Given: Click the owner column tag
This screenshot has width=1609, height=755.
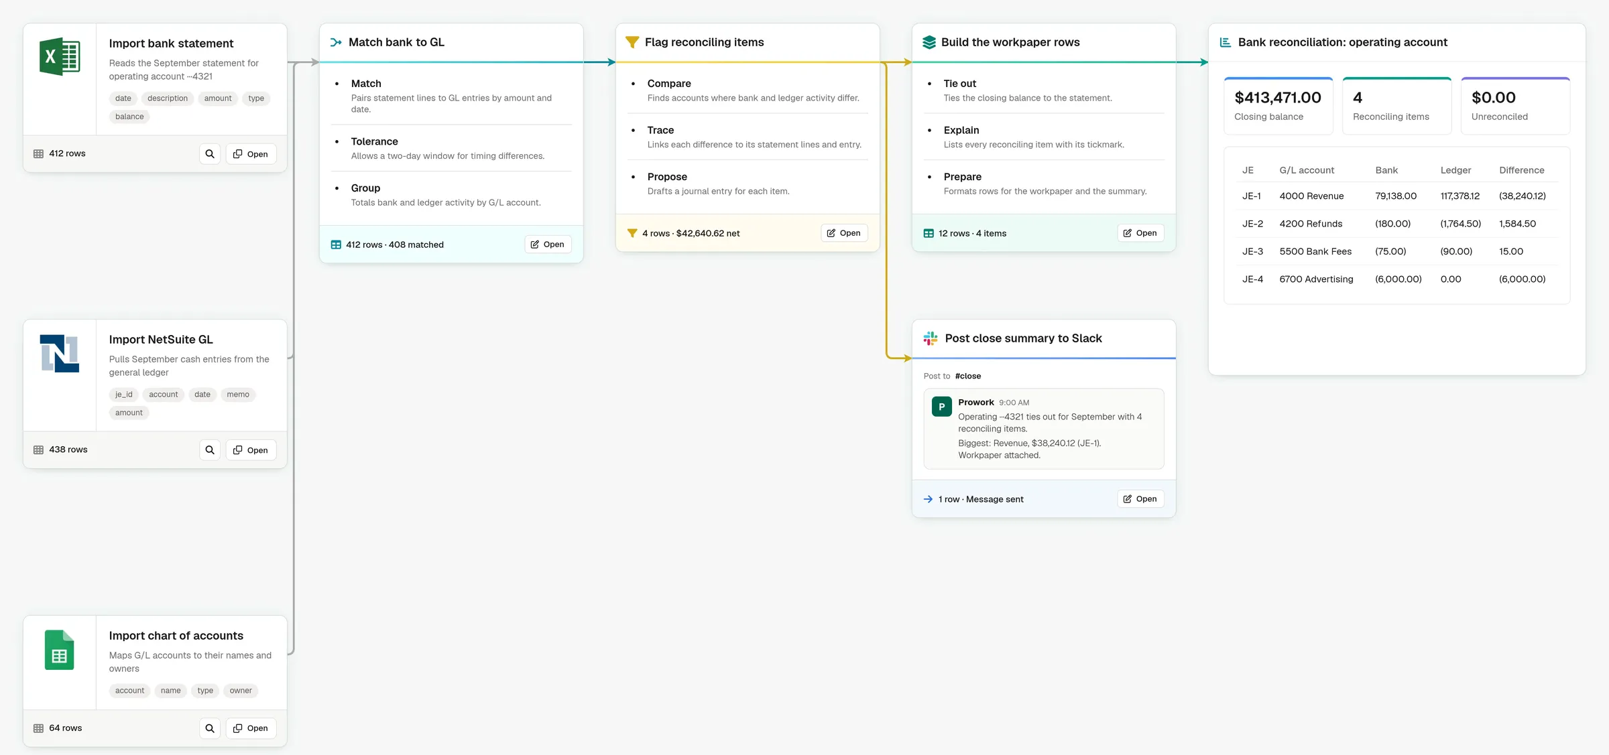Looking at the screenshot, I should (241, 691).
